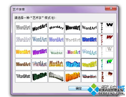Select the orange 3D extruded WordArt style
This screenshot has height=97, width=126.
[x=73, y=77]
